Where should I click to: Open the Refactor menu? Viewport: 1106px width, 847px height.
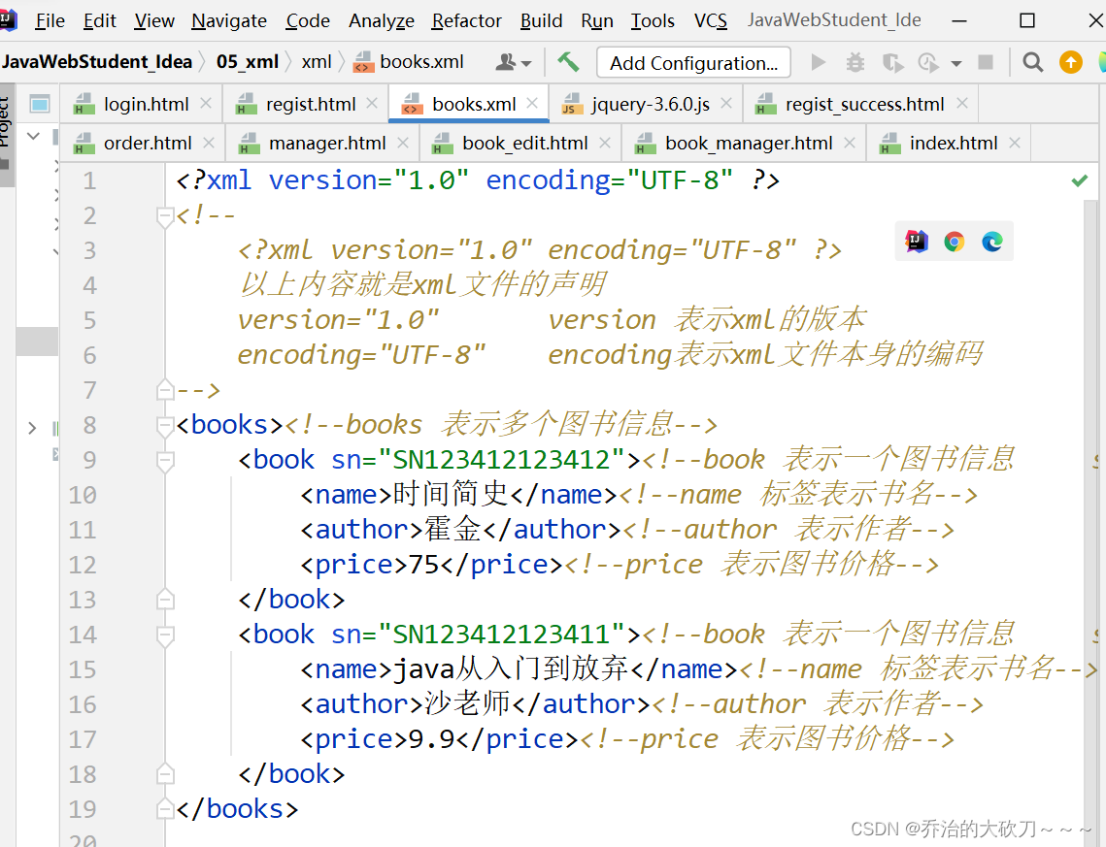(x=466, y=21)
